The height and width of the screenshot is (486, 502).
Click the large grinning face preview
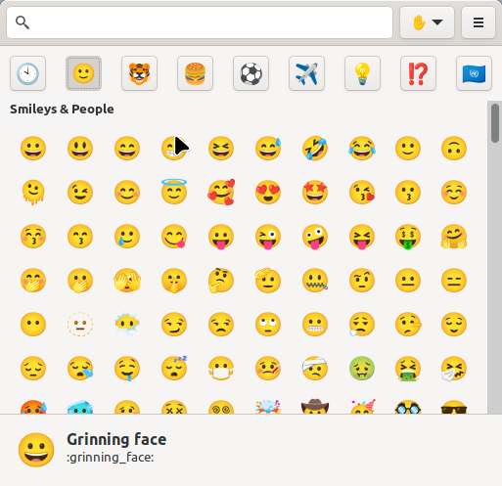tap(36, 450)
